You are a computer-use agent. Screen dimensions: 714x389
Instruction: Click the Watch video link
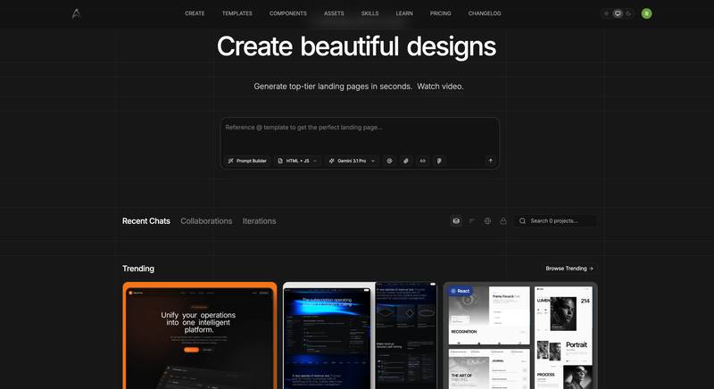click(440, 86)
